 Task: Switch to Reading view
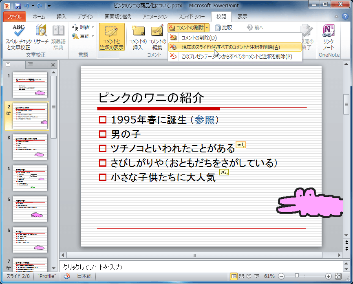pyautogui.click(x=249, y=276)
